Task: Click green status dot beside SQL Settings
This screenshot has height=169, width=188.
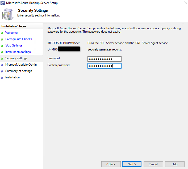Action: coord(2,46)
